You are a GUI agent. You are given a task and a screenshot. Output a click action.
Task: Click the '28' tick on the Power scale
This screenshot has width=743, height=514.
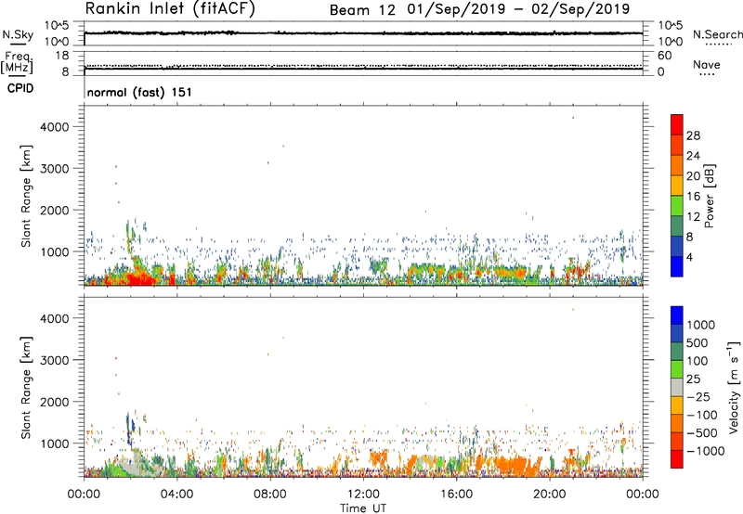(693, 135)
